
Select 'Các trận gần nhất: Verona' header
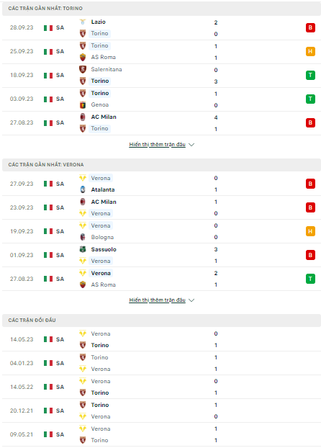pos(161,165)
